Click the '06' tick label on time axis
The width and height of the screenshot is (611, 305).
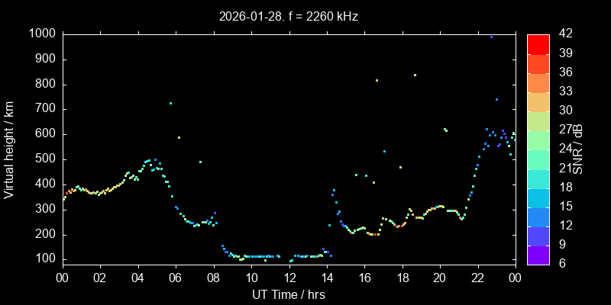click(176, 278)
